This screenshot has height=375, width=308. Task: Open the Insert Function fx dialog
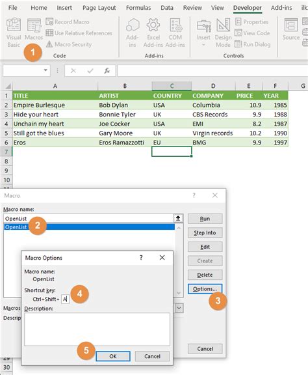(107, 70)
